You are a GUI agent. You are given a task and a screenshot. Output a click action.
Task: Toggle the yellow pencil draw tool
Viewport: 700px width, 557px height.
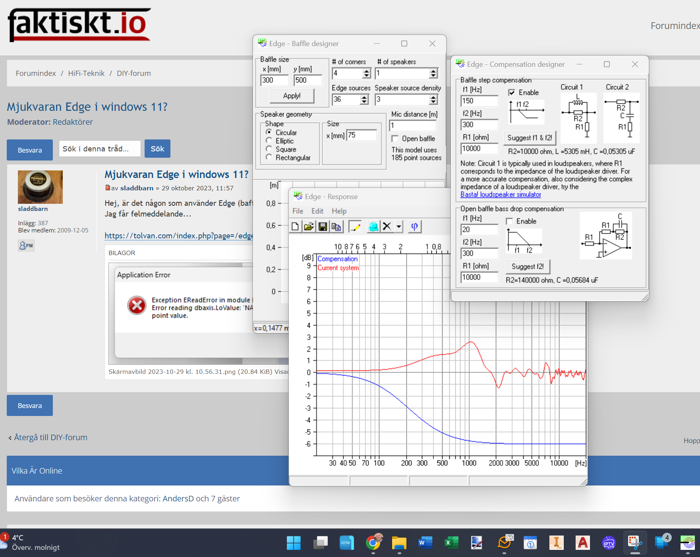point(355,226)
